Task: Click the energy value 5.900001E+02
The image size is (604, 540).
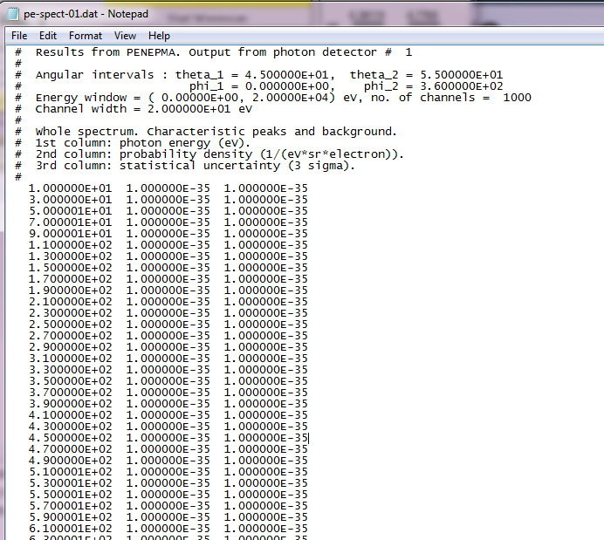Action: 70,517
